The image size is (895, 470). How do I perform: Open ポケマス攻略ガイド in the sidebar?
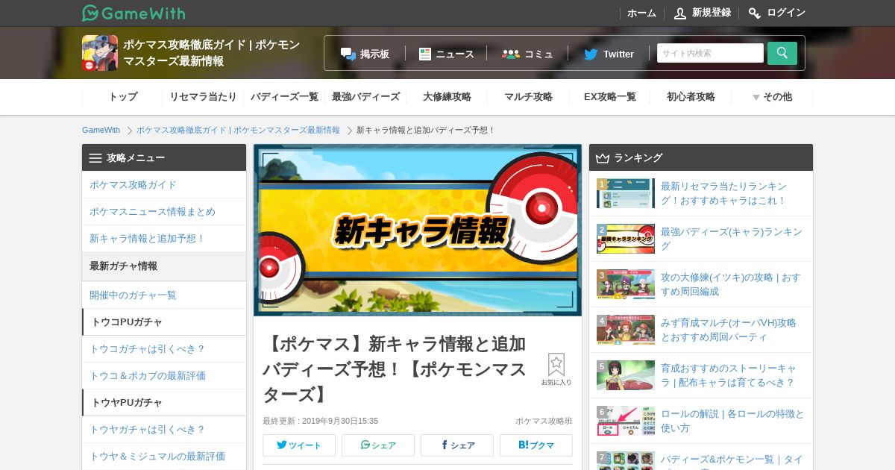point(164,185)
